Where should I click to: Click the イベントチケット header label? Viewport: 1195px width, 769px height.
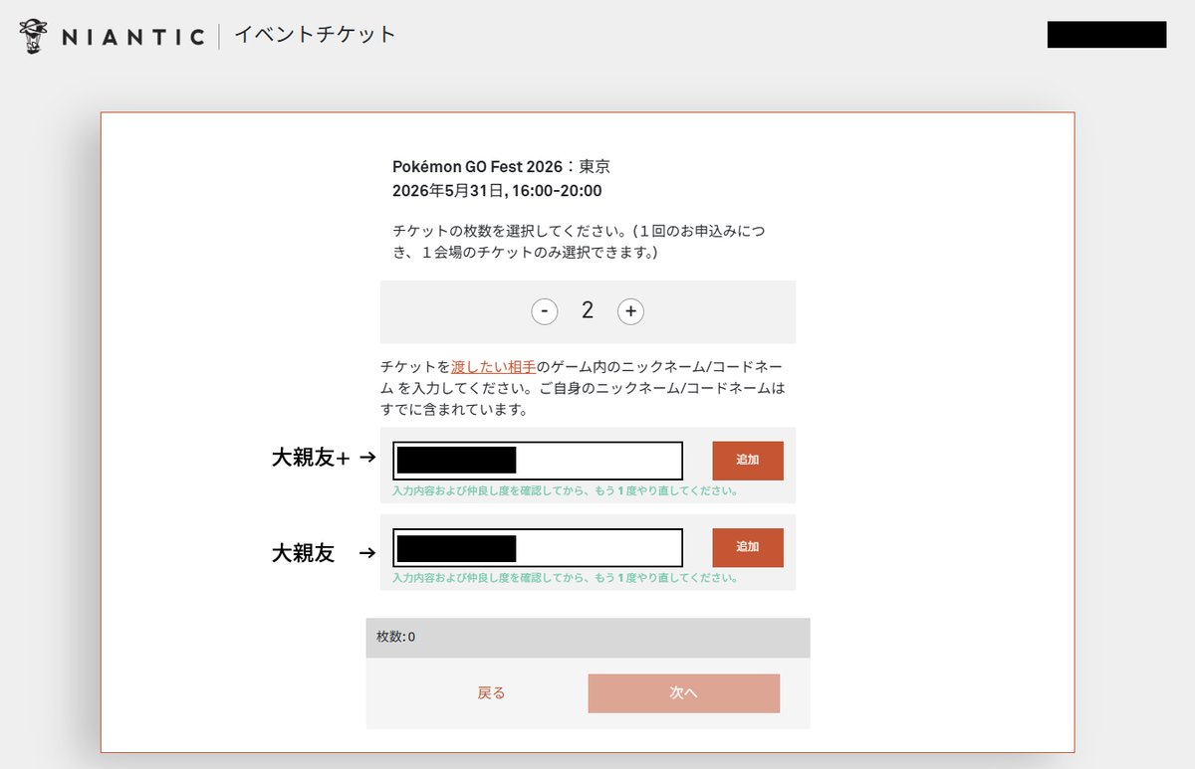coord(313,34)
